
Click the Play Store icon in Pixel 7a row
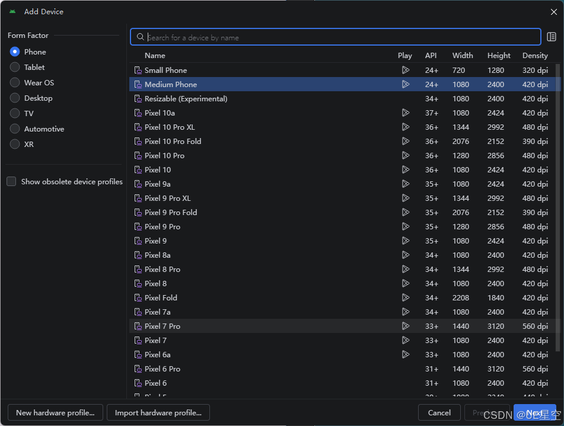406,312
